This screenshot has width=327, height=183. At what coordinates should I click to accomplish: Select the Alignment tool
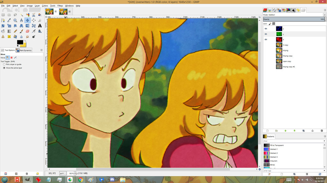pyautogui.click(x=34, y=20)
